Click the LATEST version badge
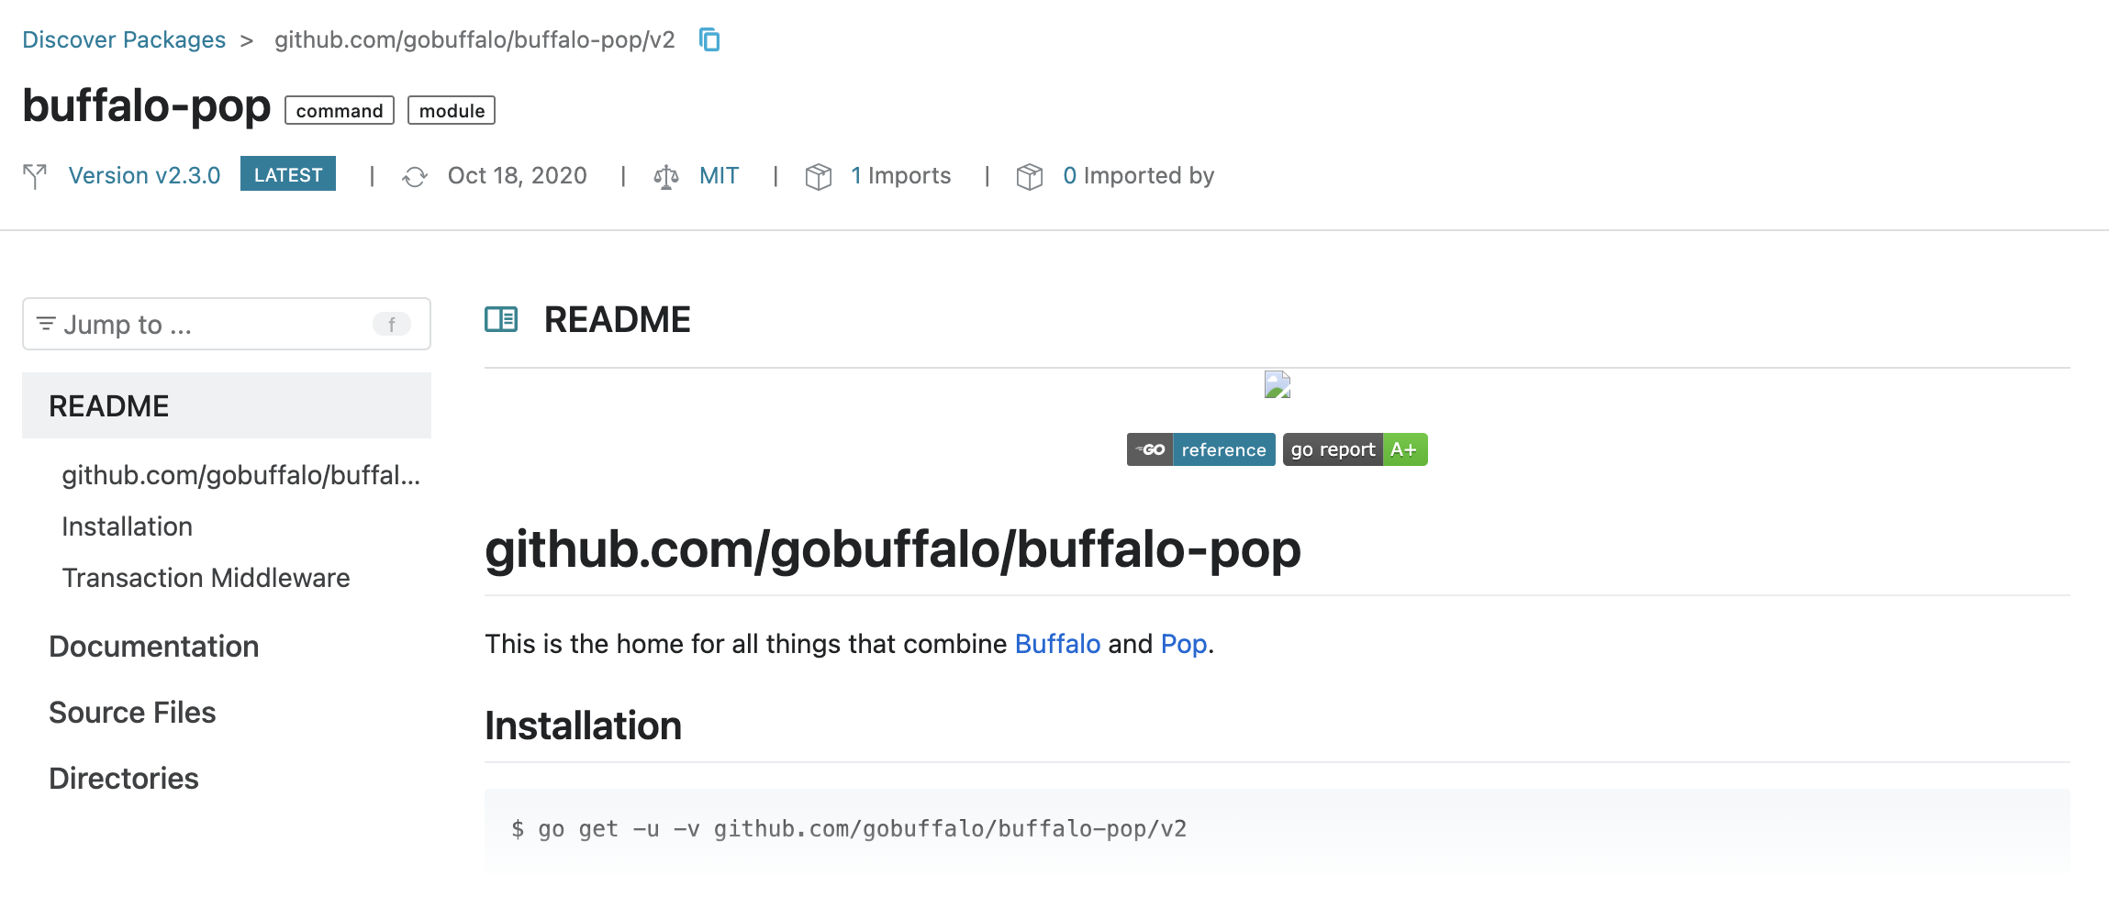This screenshot has height=897, width=2109. click(287, 174)
